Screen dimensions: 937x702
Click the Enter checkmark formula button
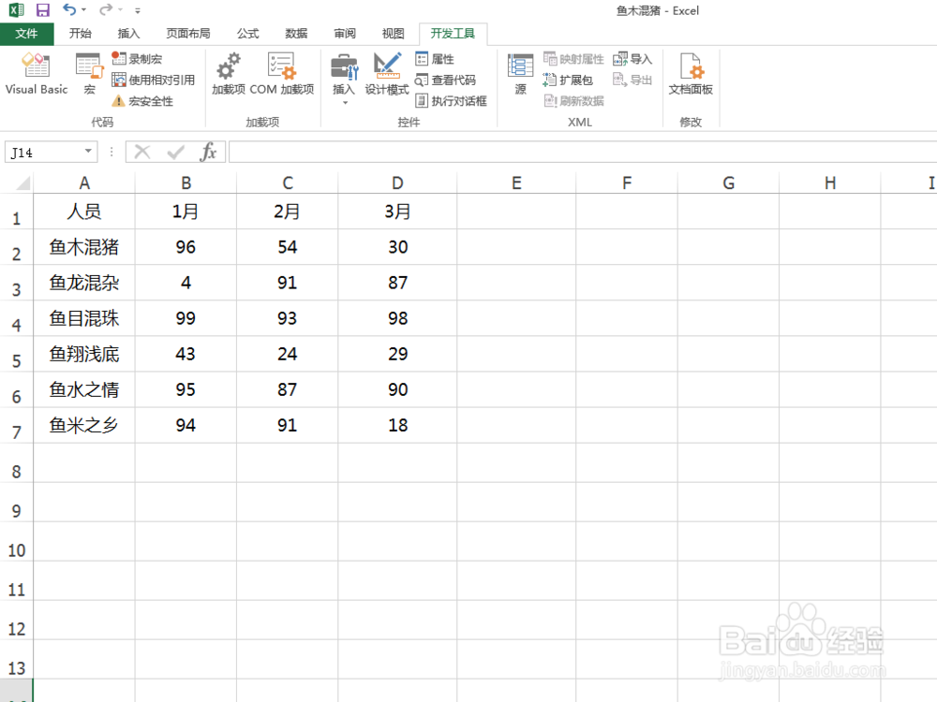pyautogui.click(x=176, y=153)
